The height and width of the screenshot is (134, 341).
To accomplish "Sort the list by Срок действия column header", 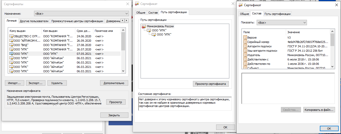I will tap(84, 31).
